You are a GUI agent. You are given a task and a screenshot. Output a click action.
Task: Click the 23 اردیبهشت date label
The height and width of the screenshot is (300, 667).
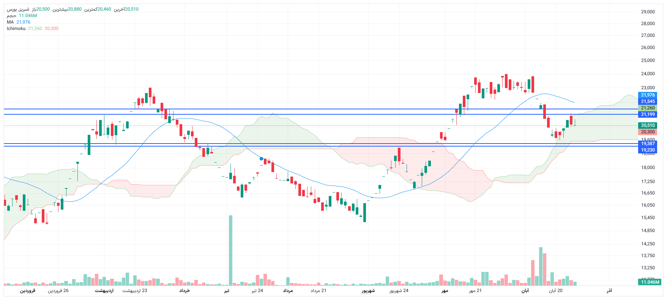coord(135,291)
